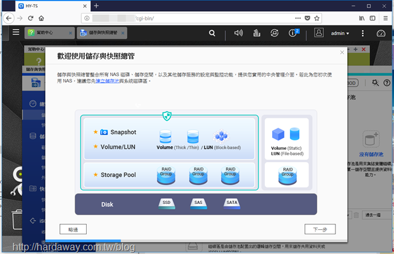Open the dashboard gauge icon

(381, 33)
